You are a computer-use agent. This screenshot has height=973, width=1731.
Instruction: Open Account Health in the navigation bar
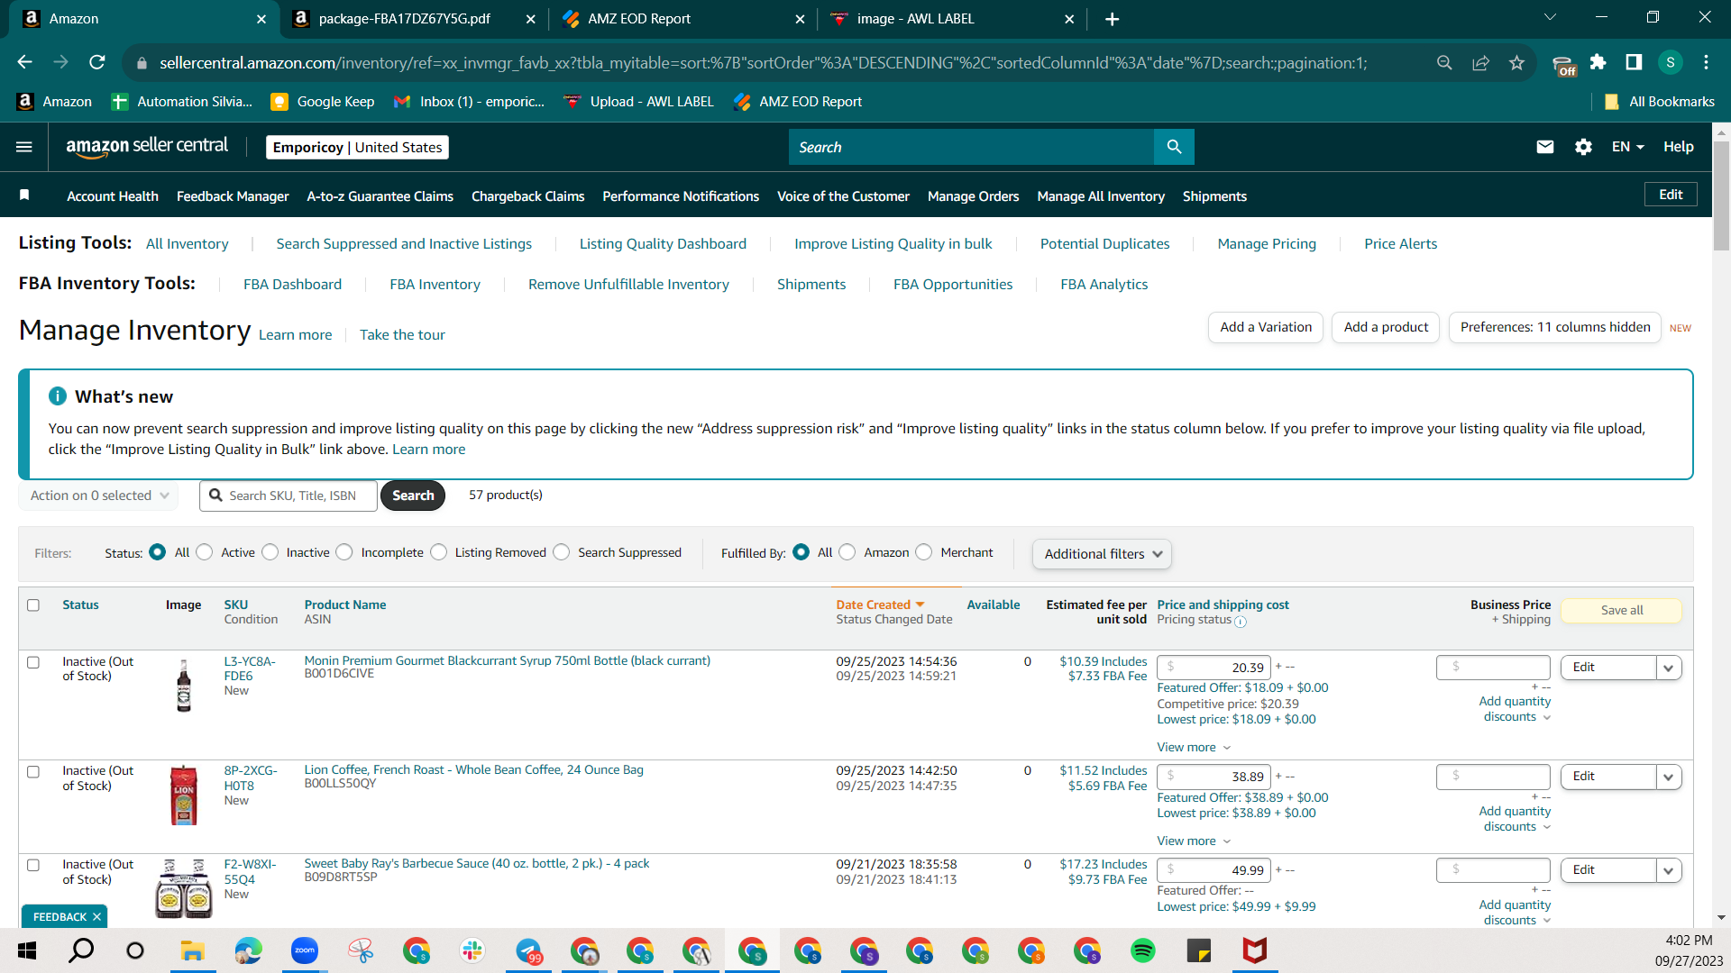pyautogui.click(x=113, y=196)
